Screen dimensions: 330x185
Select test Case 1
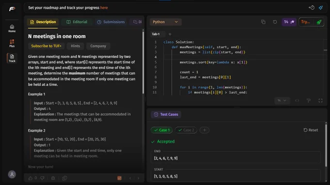coord(162,130)
